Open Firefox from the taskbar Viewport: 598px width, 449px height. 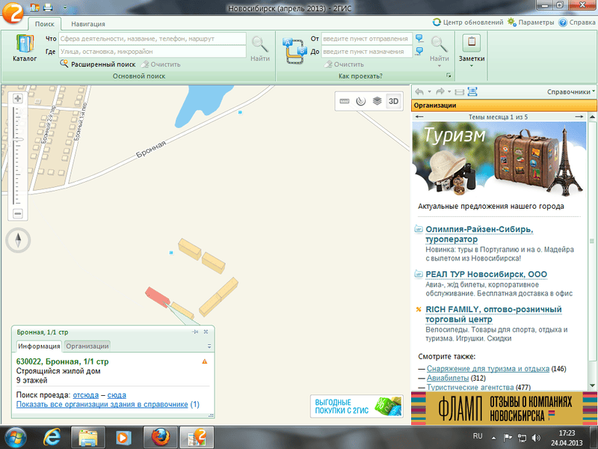160,436
